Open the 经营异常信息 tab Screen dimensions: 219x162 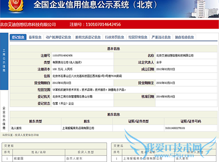[x=138, y=37]
